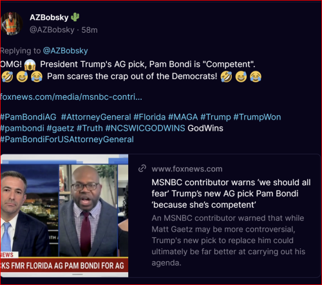Open the #PamBondiAG hashtag
This screenshot has width=322, height=285.
click(28, 117)
